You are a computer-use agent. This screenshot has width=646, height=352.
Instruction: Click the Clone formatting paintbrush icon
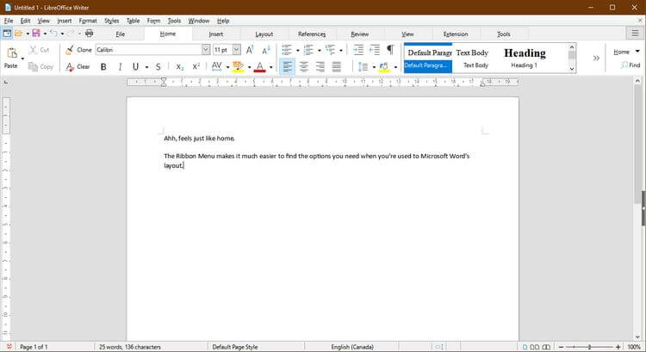(x=70, y=50)
